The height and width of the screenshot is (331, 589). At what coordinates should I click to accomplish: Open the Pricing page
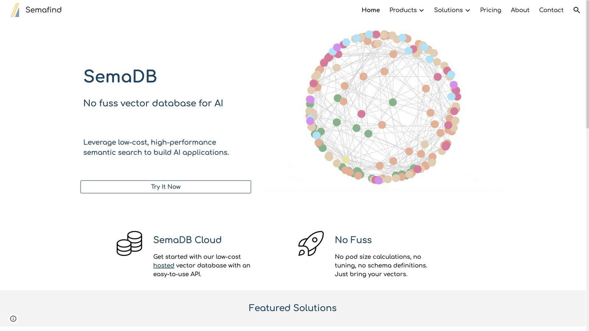tap(490, 10)
